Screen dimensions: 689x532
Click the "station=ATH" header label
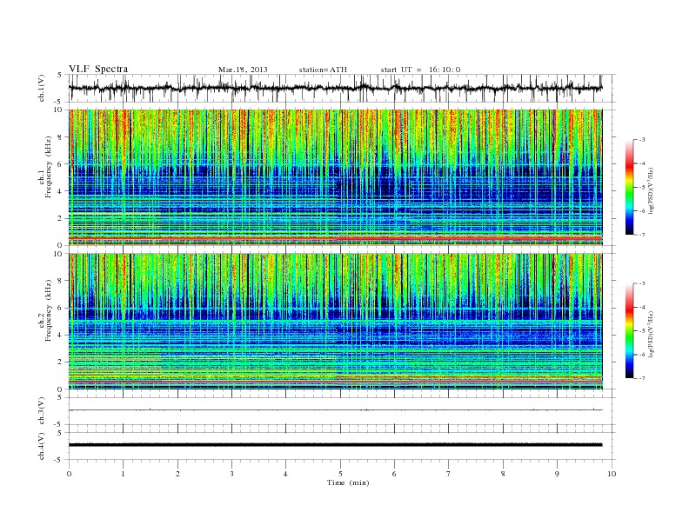point(323,70)
